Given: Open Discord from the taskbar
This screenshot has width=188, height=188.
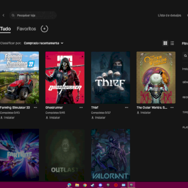Looking at the screenshot, I should tap(100, 185).
